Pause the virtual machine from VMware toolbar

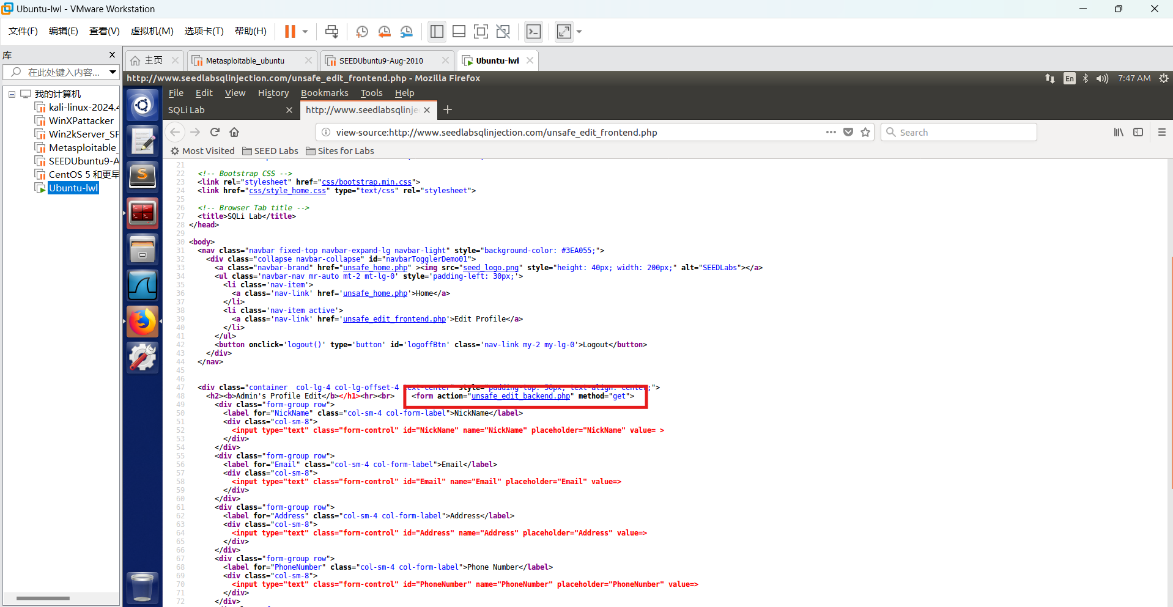tap(290, 31)
